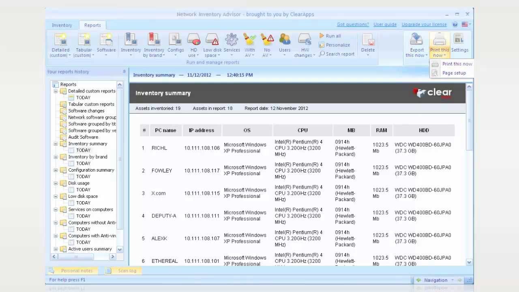Select Active users summary tree item
This screenshot has width=519, height=292.
[90, 249]
